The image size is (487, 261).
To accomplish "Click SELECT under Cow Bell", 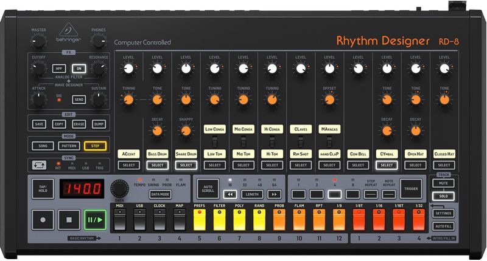I will [358, 165].
